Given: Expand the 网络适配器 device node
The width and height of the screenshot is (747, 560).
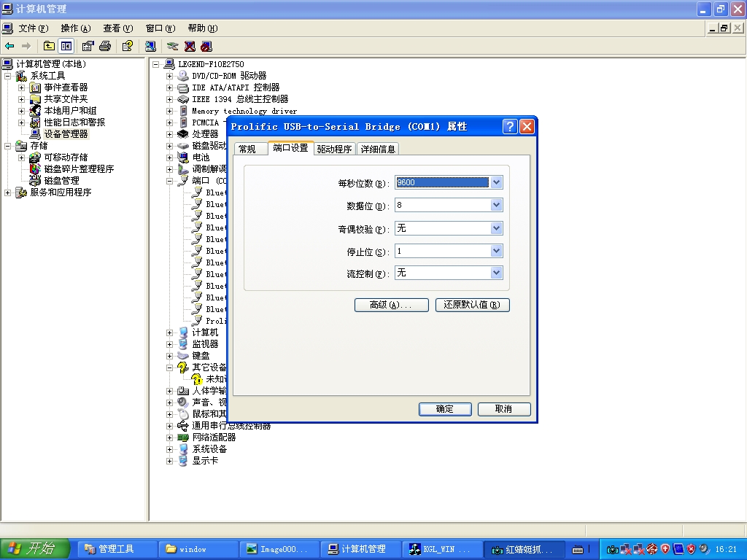Looking at the screenshot, I should coord(169,437).
